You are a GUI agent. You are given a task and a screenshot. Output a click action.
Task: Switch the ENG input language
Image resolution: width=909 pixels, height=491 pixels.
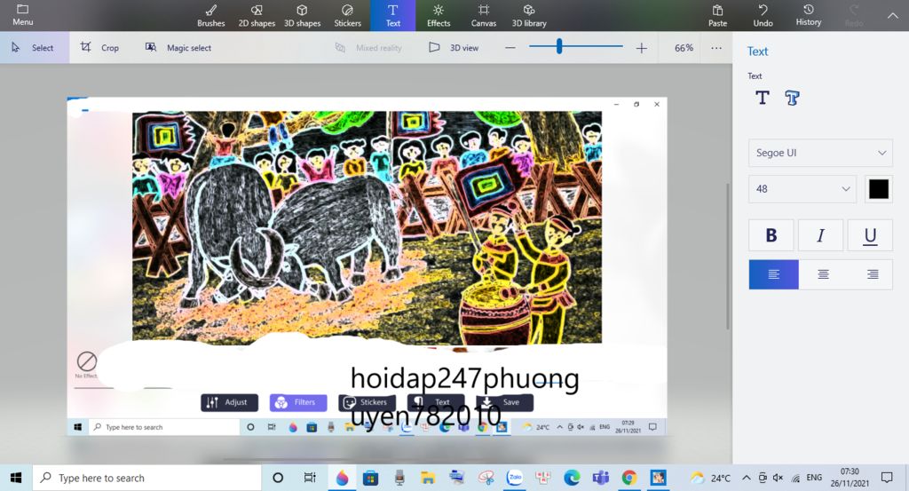[x=814, y=478]
